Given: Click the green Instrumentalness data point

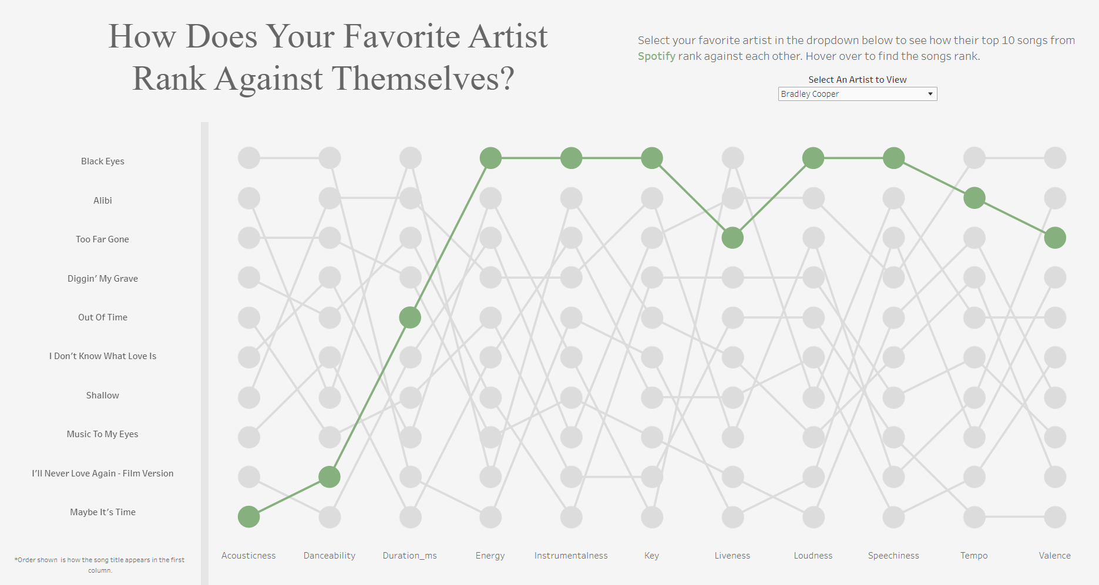Looking at the screenshot, I should 571,158.
